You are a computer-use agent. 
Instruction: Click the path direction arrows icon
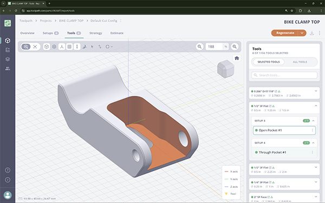point(100,47)
